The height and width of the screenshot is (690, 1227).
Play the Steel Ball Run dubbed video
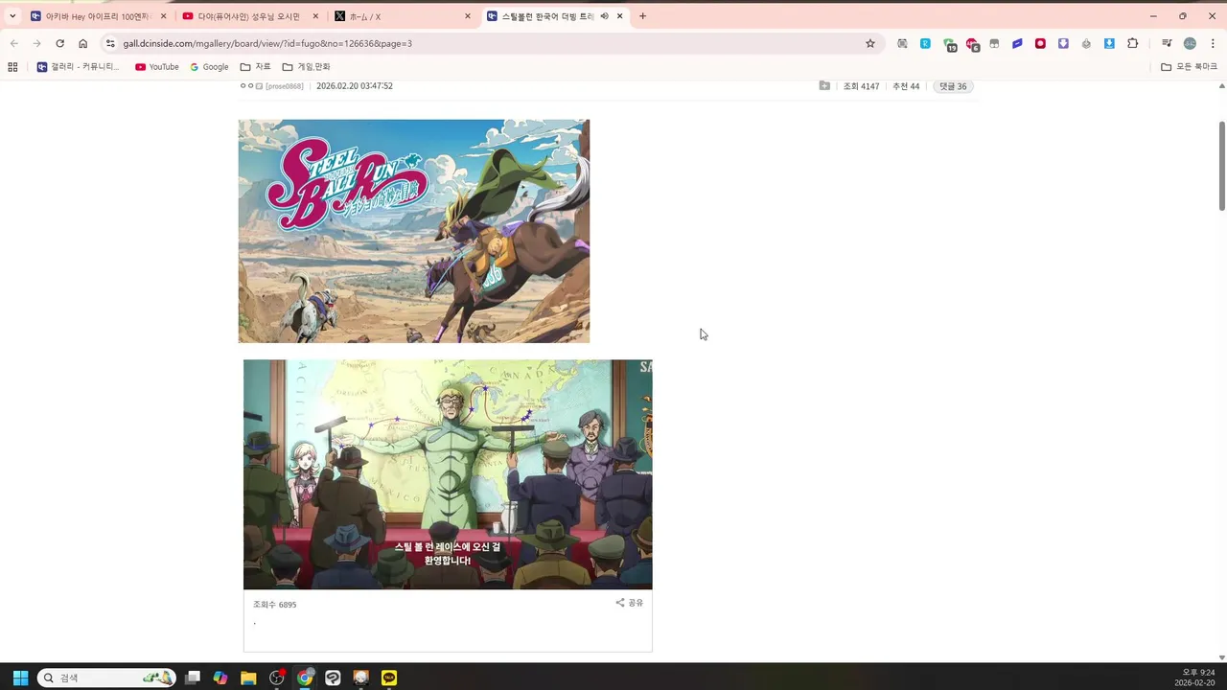coord(448,474)
